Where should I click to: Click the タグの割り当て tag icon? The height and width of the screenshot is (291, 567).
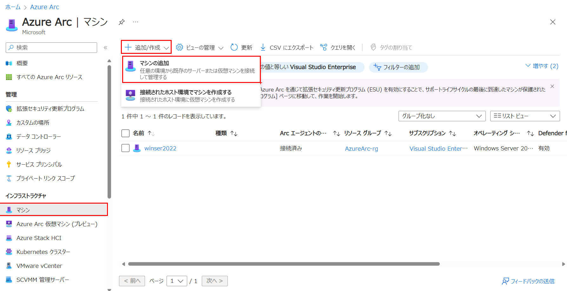pos(373,47)
